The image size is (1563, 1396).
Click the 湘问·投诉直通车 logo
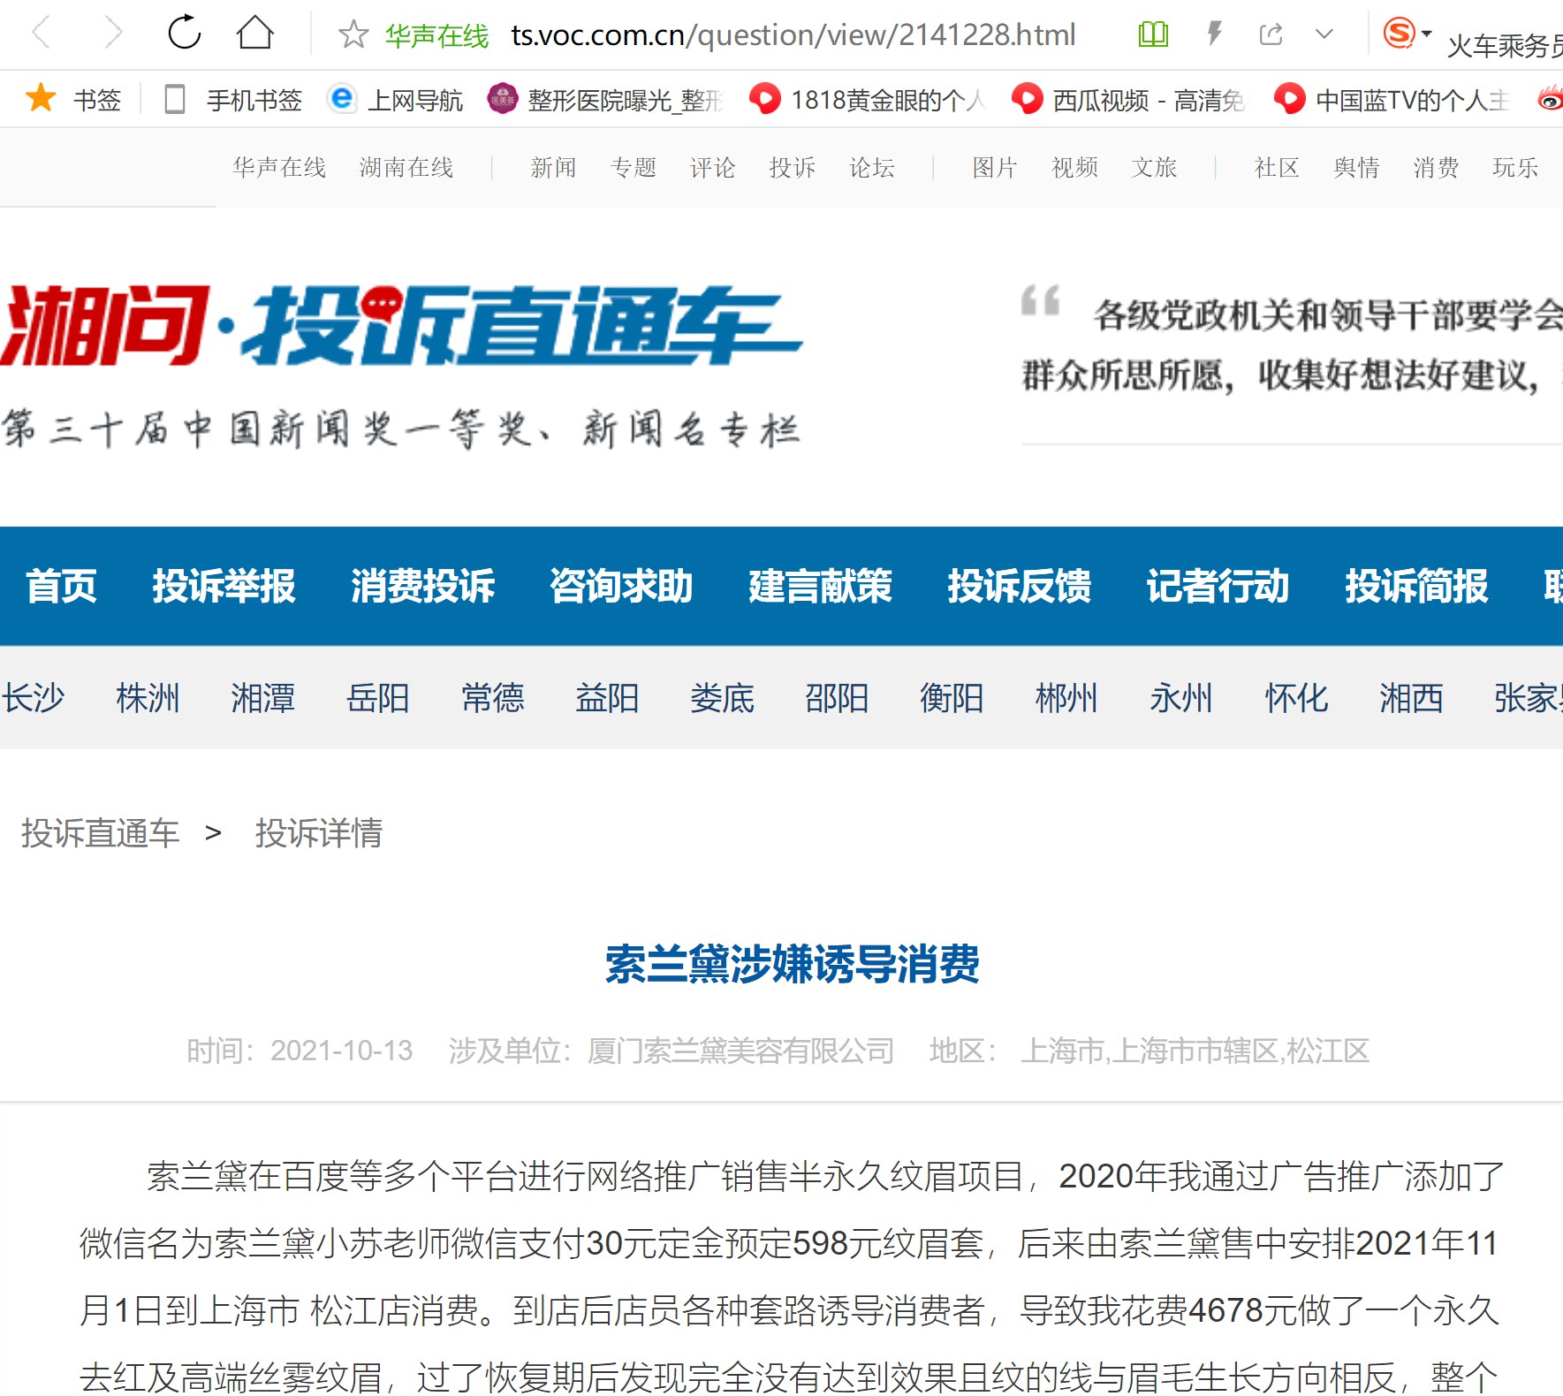coord(400,325)
